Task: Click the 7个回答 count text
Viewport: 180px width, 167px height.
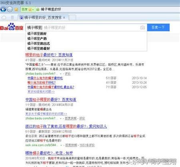Action: pos(111,87)
